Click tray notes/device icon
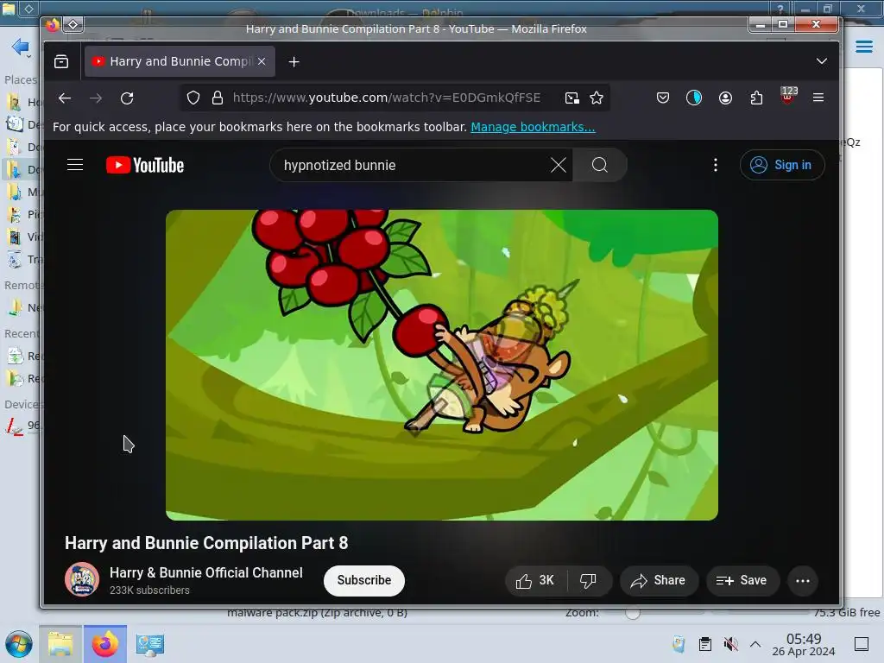 (679, 644)
